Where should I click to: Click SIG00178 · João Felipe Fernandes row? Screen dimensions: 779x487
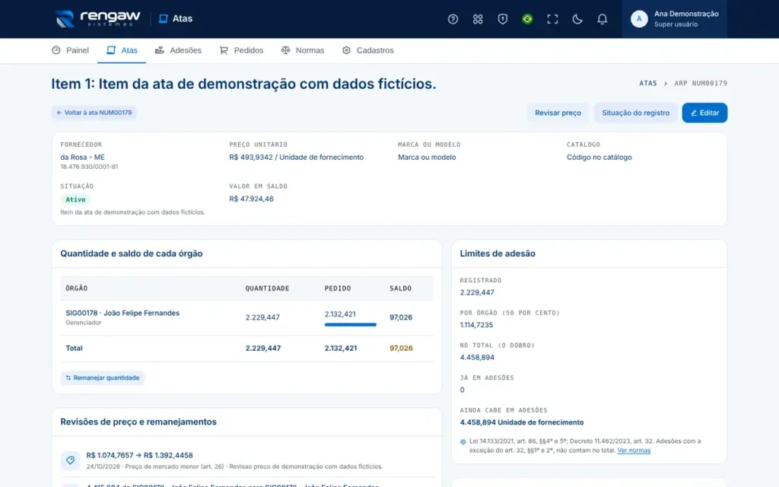pos(247,318)
